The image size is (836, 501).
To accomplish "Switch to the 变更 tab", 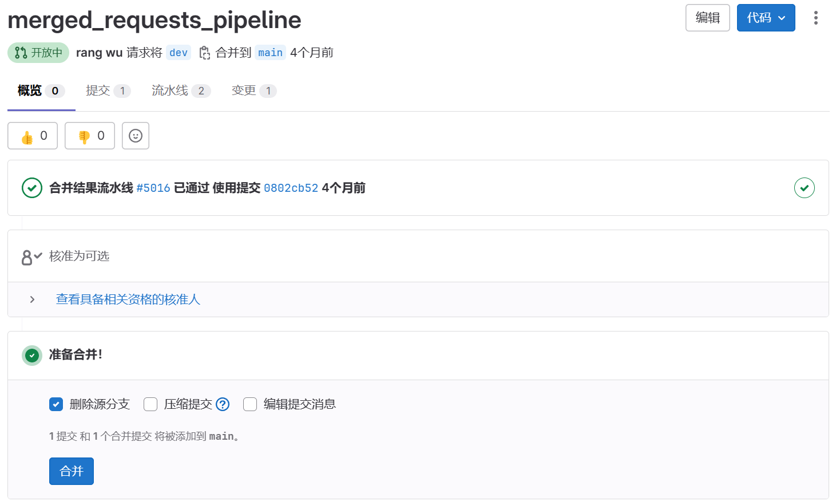I will [x=244, y=90].
